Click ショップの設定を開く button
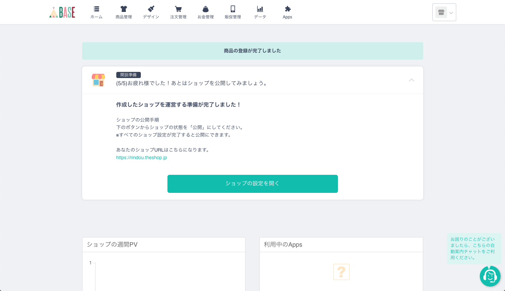The image size is (505, 291). point(253,184)
